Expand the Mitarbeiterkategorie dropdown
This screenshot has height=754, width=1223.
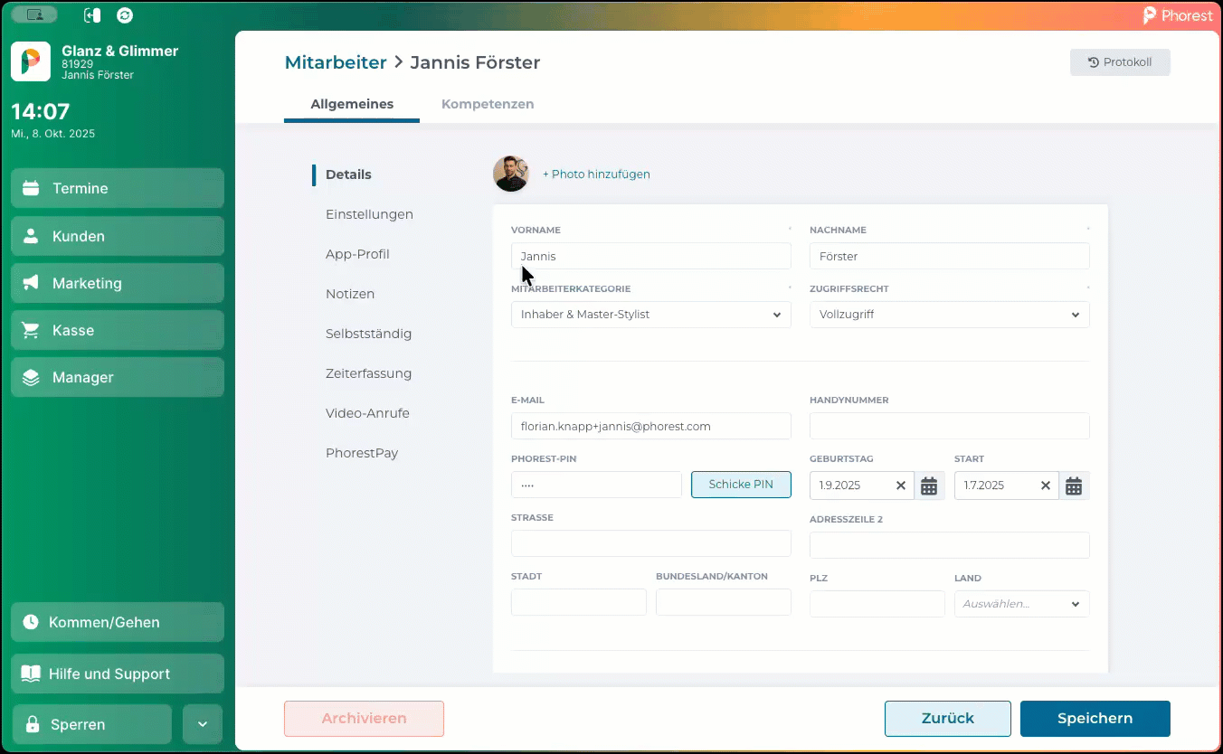650,315
